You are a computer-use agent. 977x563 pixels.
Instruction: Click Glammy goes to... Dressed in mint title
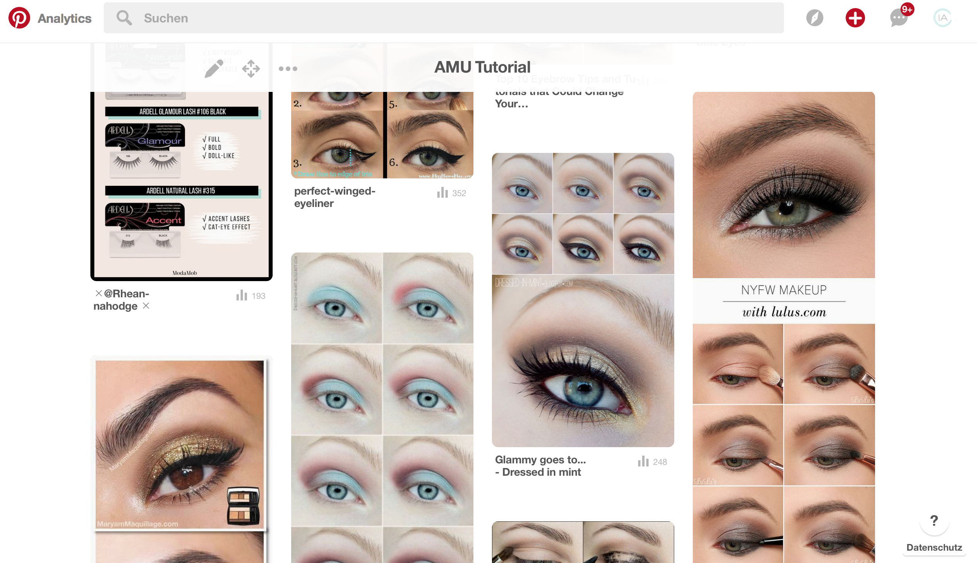click(541, 466)
